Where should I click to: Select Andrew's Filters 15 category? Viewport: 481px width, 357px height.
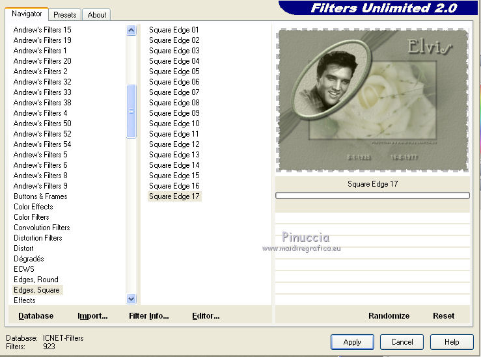[x=42, y=30]
